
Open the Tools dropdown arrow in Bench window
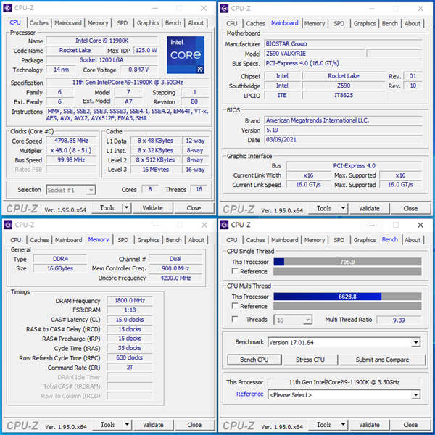click(343, 425)
